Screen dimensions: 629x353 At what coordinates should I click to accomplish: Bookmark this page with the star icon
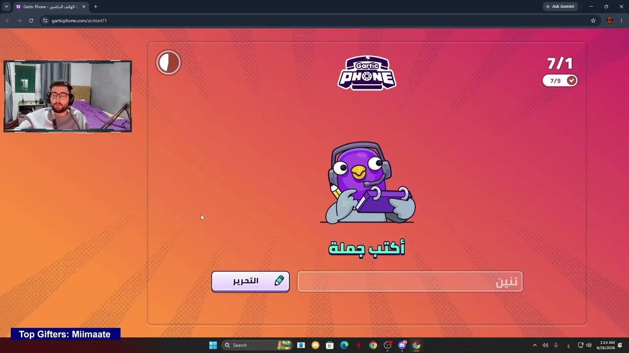(593, 21)
